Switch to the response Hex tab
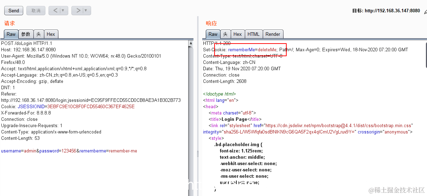427x196 pixels. click(238, 34)
